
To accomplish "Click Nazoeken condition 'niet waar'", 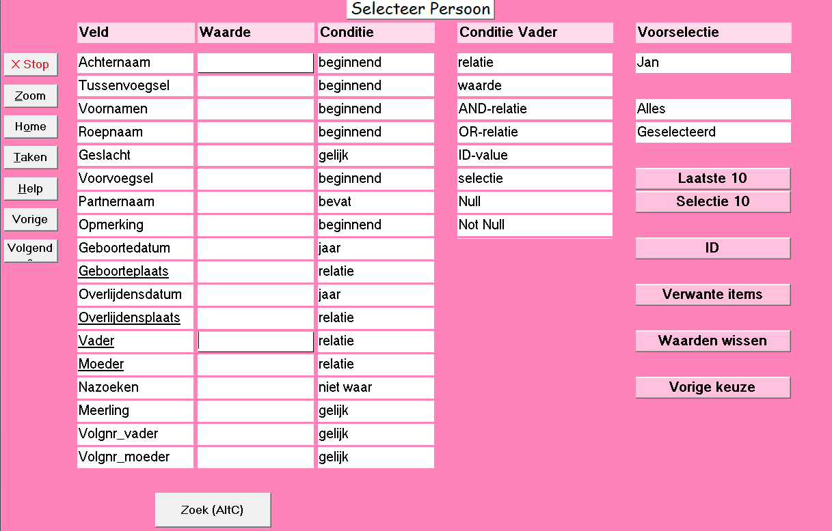I will point(376,388).
